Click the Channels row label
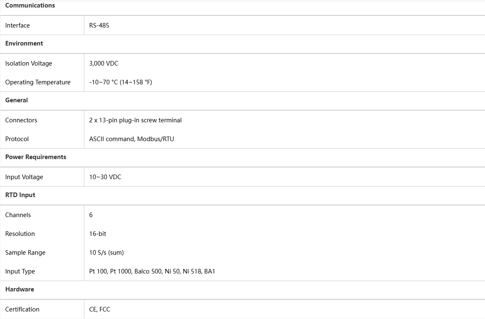Image resolution: width=485 pixels, height=319 pixels. (x=18, y=215)
